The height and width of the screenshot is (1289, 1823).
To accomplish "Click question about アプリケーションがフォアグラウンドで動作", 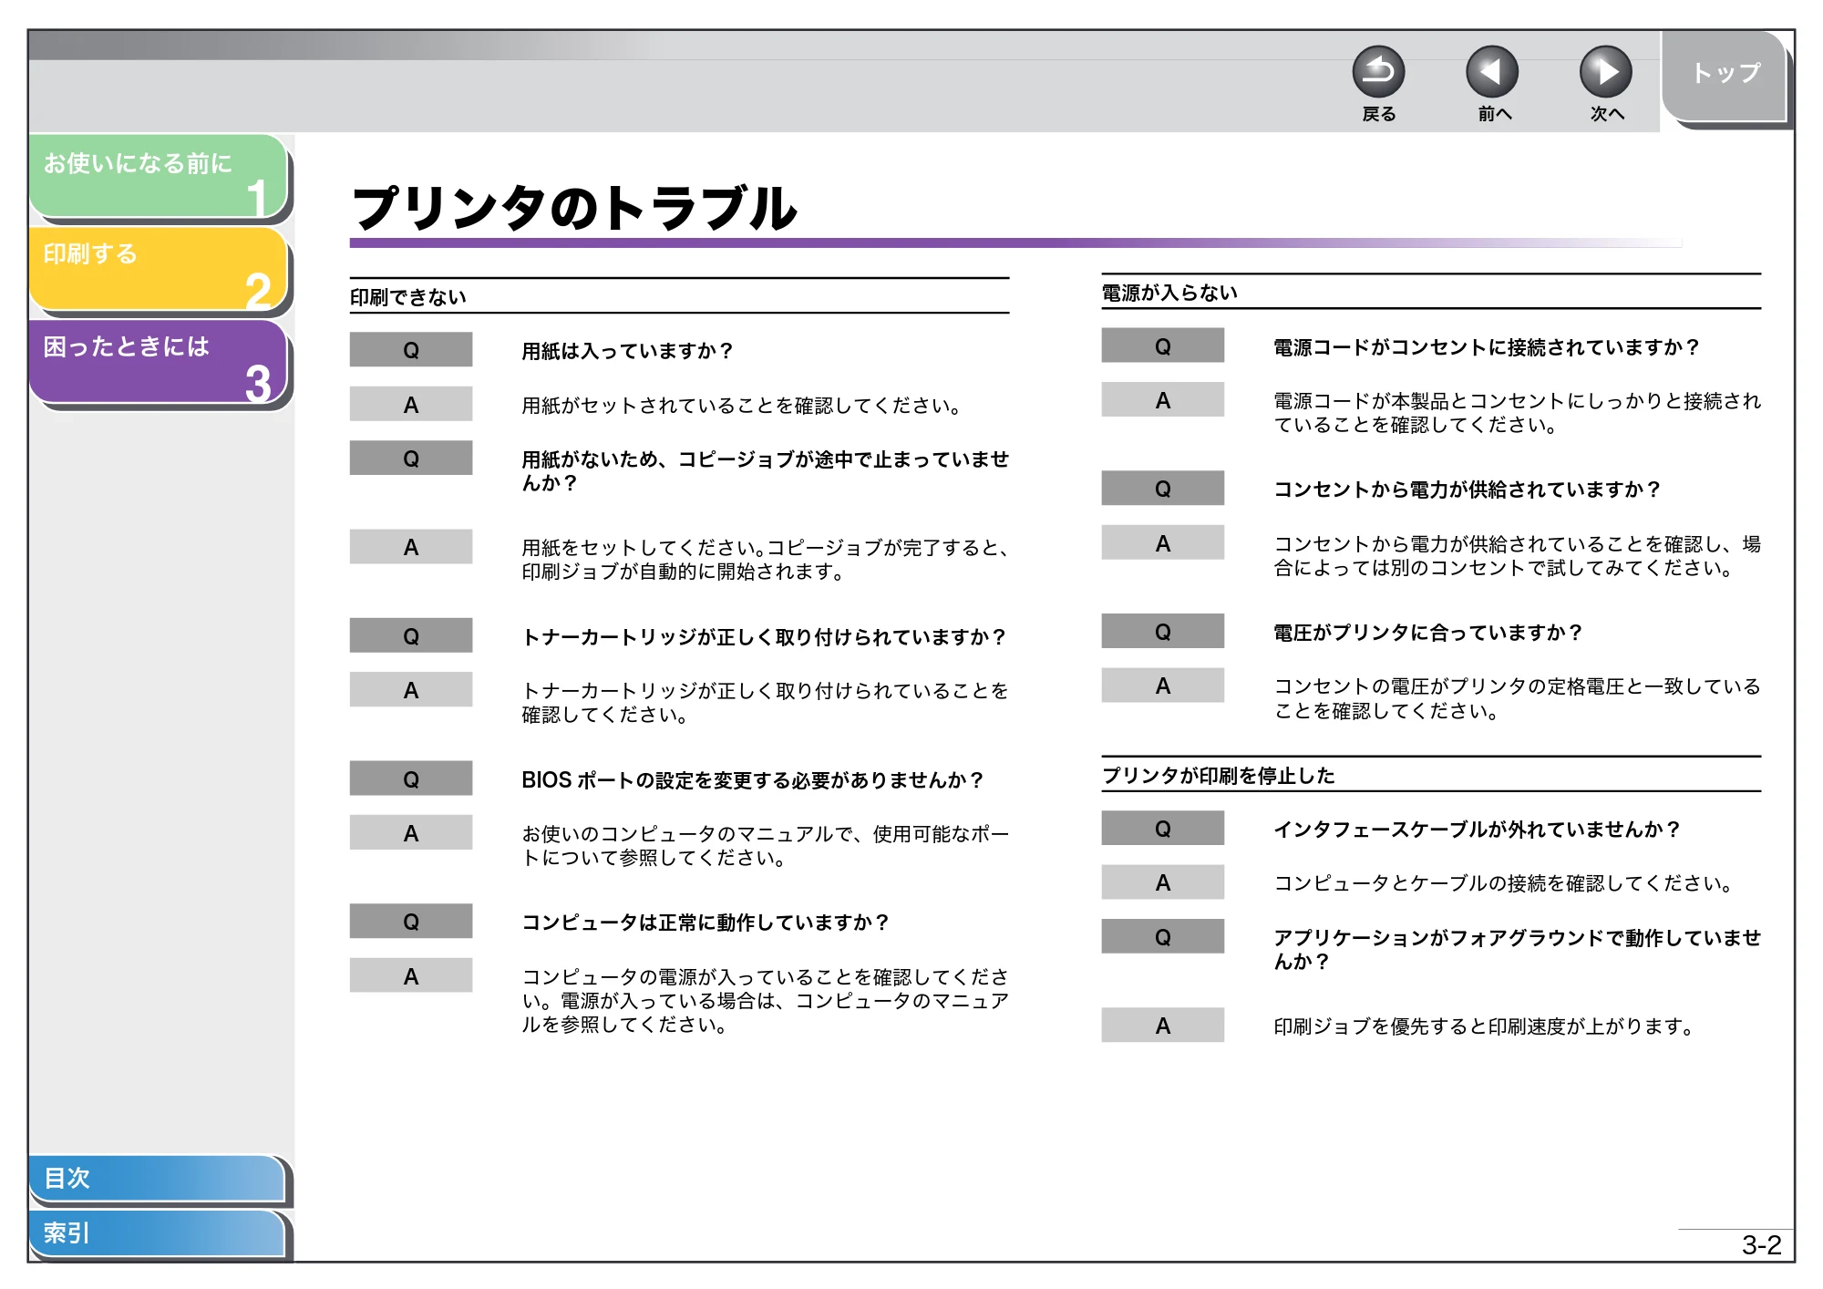I will [1517, 949].
